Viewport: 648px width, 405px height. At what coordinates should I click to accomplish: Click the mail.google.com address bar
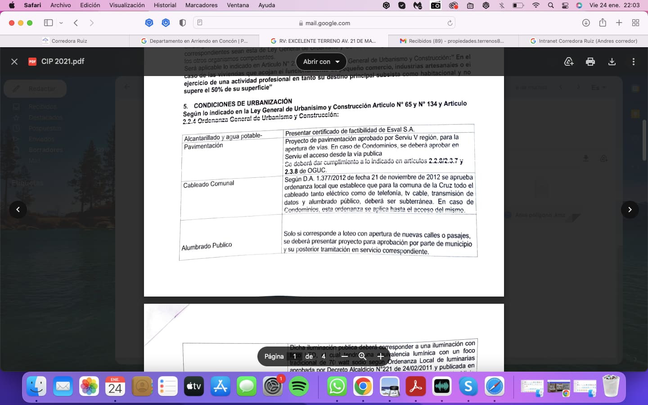click(x=324, y=23)
